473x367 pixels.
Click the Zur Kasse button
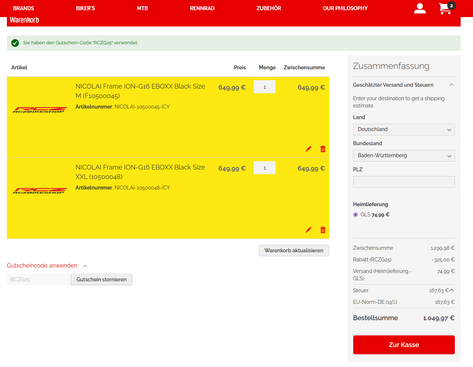[x=404, y=345]
